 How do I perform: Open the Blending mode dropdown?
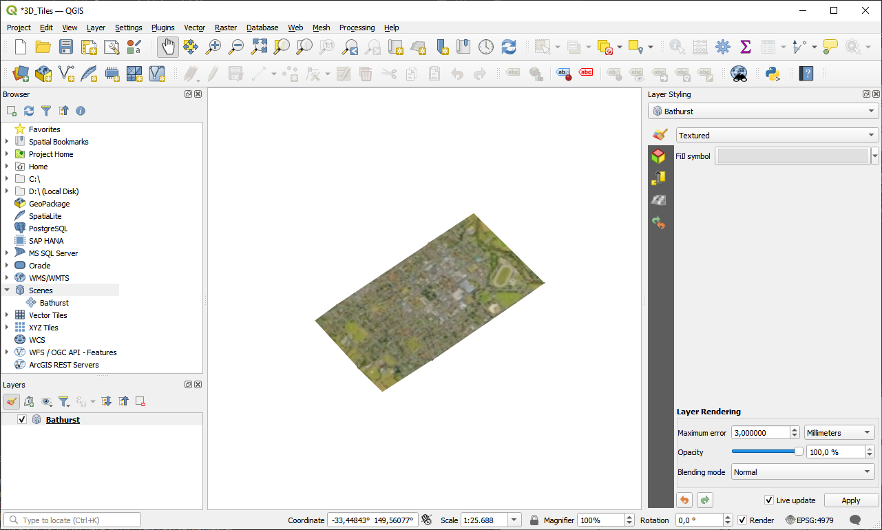point(802,472)
